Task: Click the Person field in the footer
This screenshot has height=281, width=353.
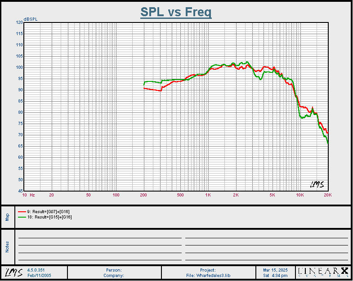Action: [x=113, y=270]
